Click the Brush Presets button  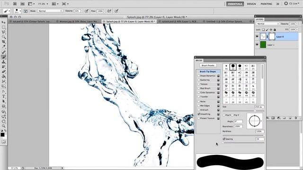(208, 66)
